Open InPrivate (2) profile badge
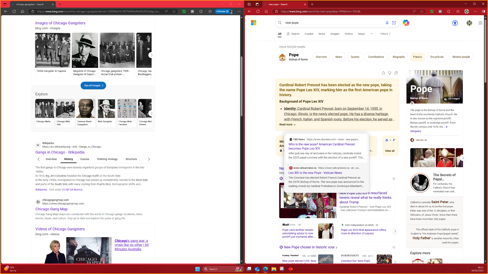488x274 pixels. click(x=225, y=11)
